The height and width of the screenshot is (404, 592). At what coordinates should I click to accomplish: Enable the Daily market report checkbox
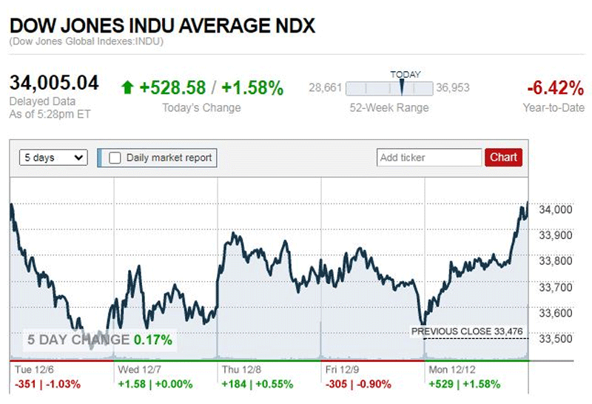[x=115, y=158]
